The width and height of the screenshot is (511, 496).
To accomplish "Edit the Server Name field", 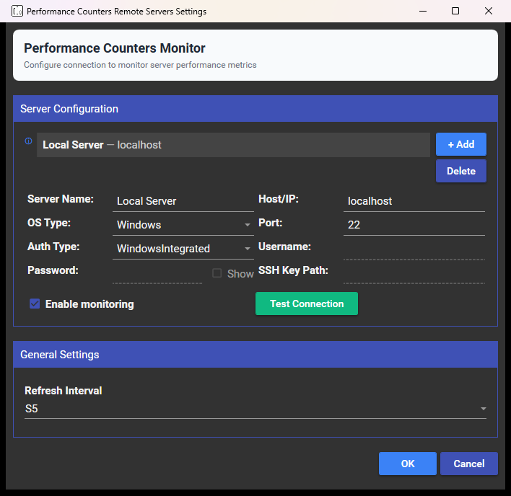I will click(183, 201).
